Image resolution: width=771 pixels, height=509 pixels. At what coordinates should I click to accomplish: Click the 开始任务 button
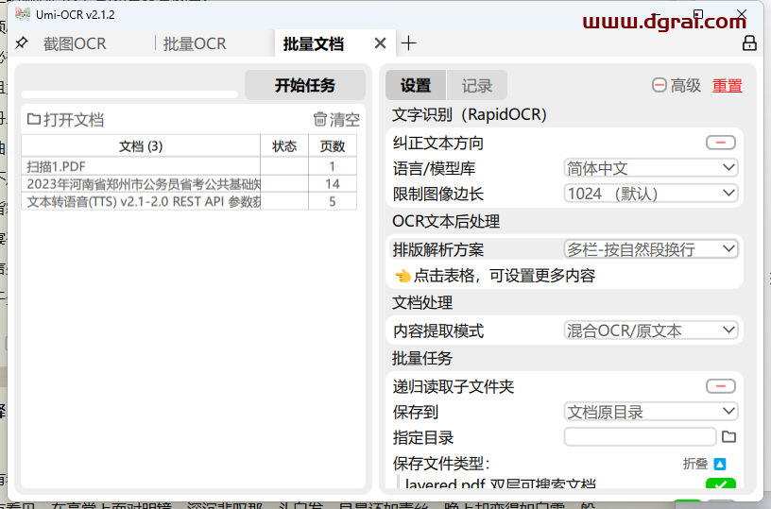coord(305,85)
